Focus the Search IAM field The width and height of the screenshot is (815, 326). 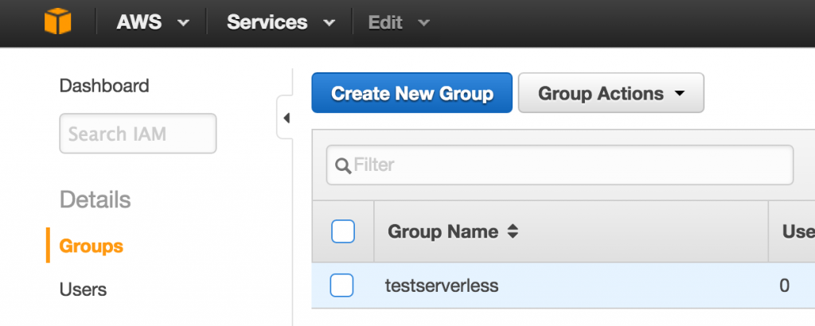coord(138,134)
